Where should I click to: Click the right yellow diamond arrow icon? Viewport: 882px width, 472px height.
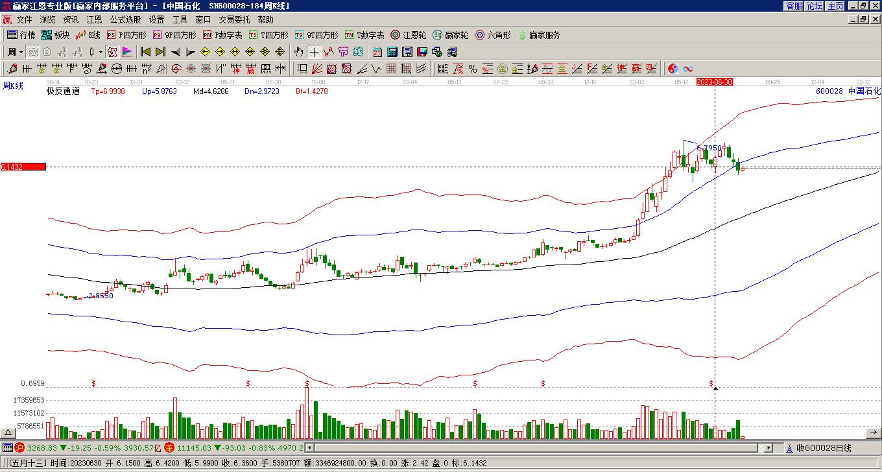(220, 52)
